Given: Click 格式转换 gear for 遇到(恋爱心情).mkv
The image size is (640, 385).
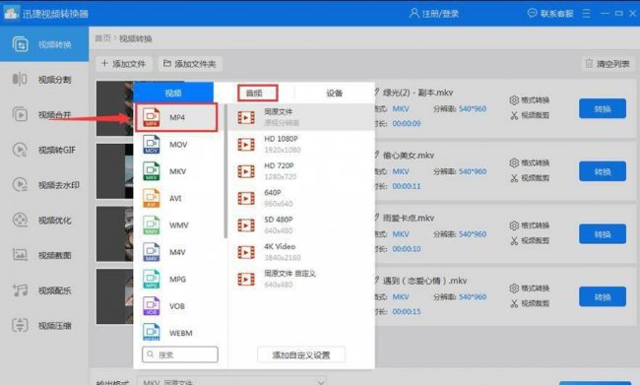Looking at the screenshot, I should pos(514,289).
